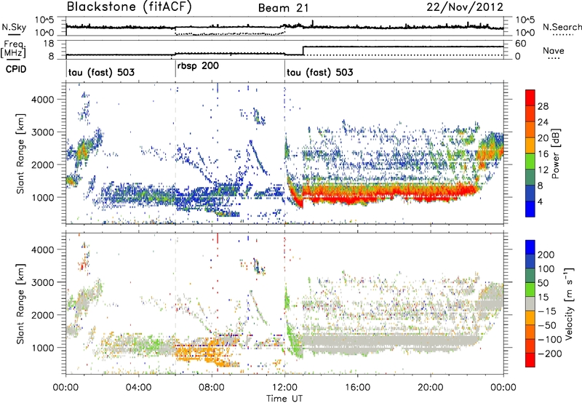Click the 'Velocity [m s-1]' color bar label

(569, 303)
